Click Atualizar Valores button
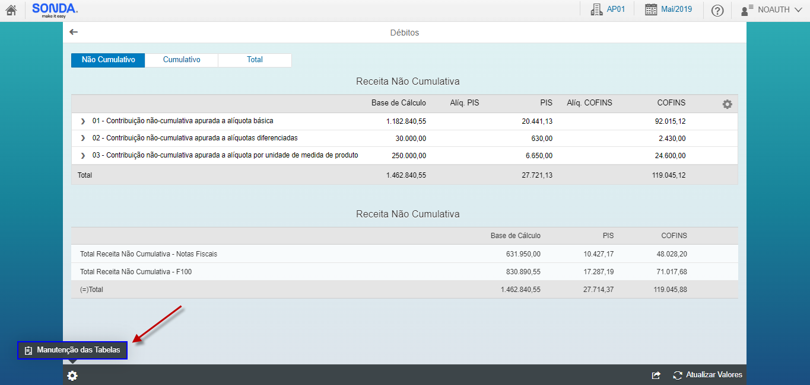This screenshot has height=385, width=810. pyautogui.click(x=707, y=375)
